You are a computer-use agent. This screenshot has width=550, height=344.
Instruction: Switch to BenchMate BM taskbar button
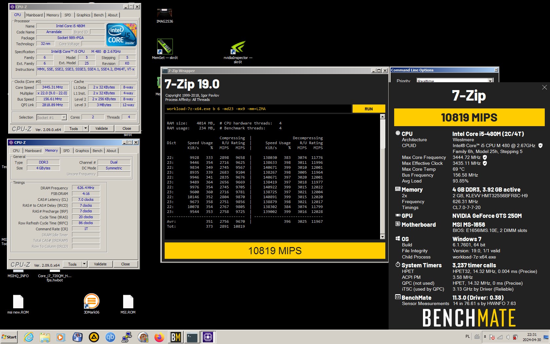(176, 337)
